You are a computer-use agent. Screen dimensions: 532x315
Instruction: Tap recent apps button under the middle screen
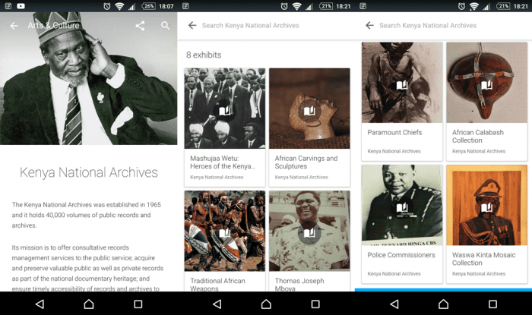(x=315, y=304)
